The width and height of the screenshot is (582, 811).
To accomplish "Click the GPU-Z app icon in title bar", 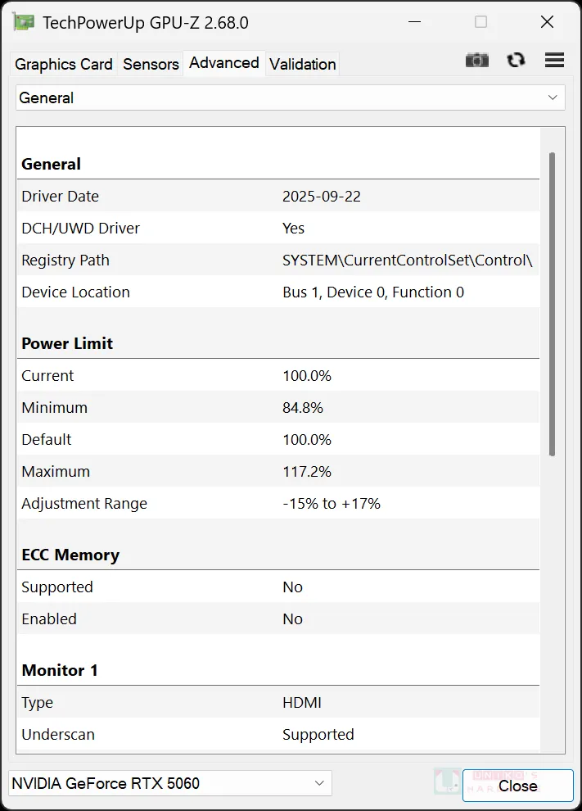I will pos(24,23).
